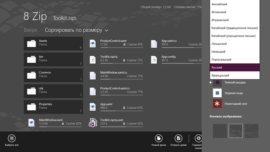Viewport: 270px width, 152px height.
Task: Click the App.config file icon
Action: (x=154, y=59)
